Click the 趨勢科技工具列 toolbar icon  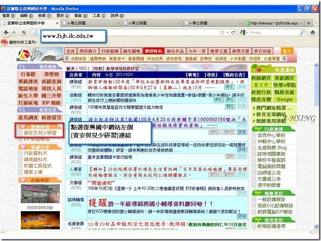[x=4, y=42]
